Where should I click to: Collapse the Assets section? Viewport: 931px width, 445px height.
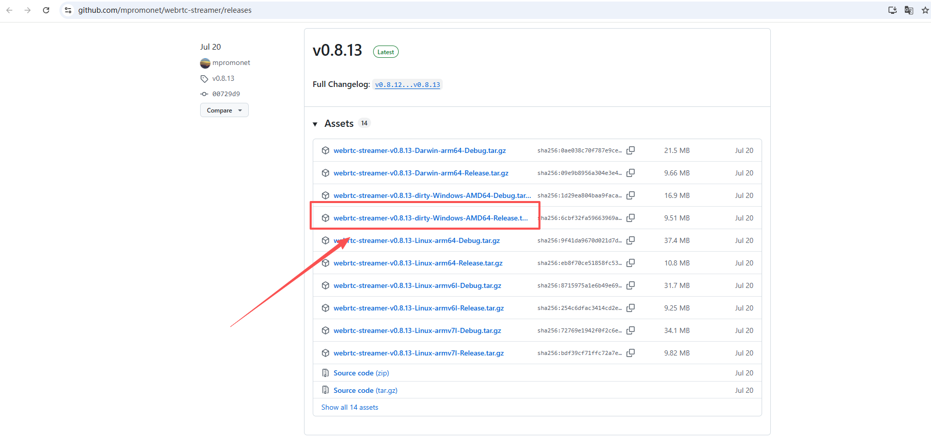click(315, 124)
